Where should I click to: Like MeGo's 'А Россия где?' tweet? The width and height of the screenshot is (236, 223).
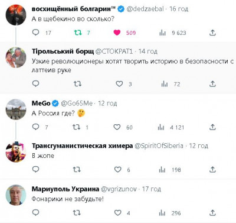coord(117,127)
